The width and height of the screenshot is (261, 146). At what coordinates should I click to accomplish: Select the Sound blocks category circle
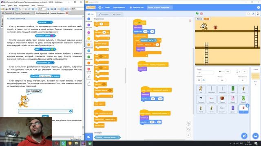pyautogui.click(x=89, y=32)
